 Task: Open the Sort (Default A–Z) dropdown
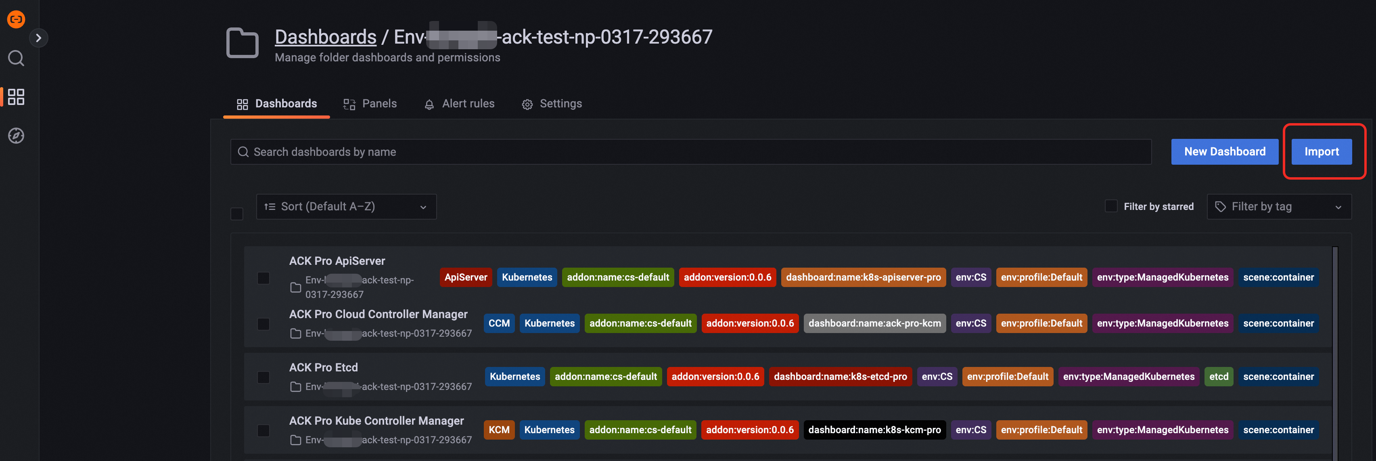point(346,207)
